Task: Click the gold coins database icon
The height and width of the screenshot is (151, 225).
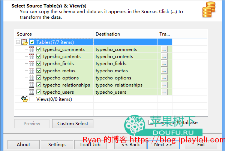Action: pos(209,9)
